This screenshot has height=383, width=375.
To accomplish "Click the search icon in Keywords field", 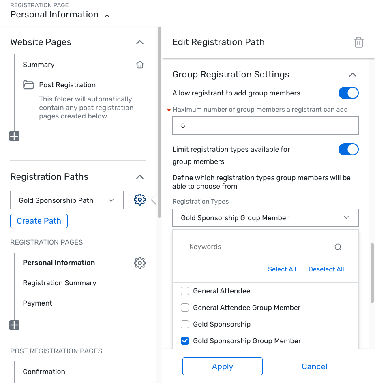I will (x=338, y=247).
